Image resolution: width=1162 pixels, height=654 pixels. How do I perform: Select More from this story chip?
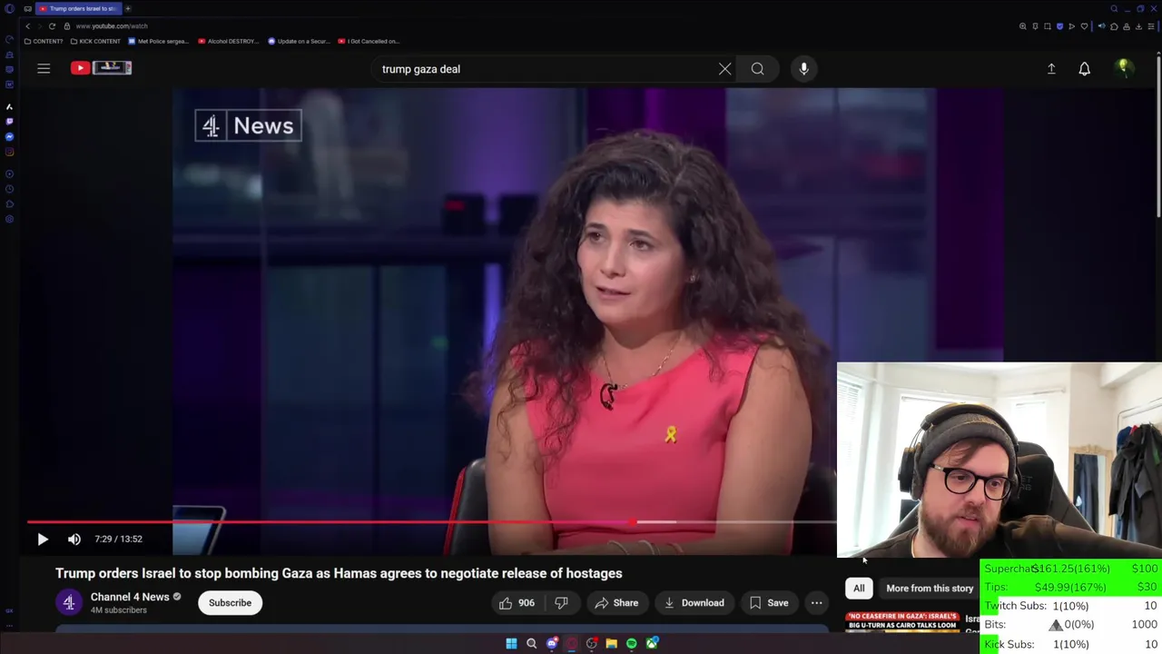click(930, 589)
